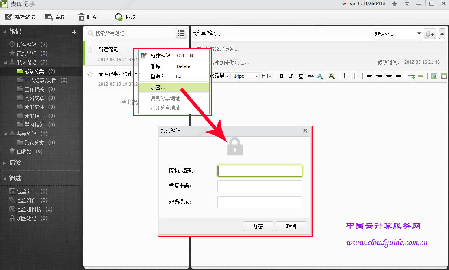Click the 搜索所有笔记 search box

[x=130, y=33]
